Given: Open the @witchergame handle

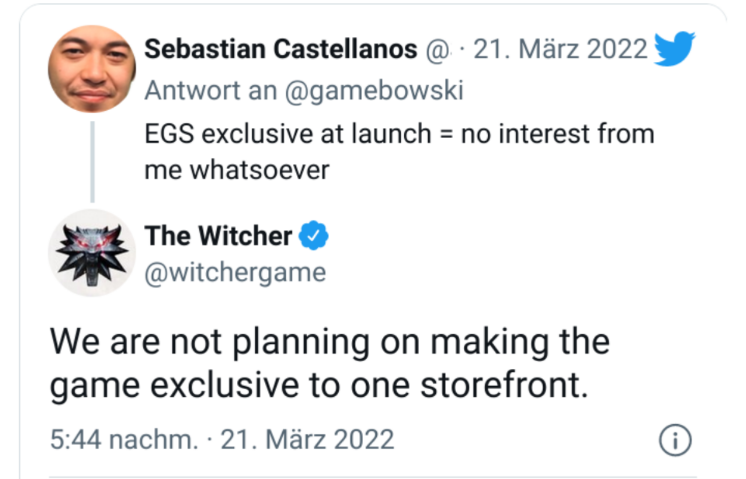Looking at the screenshot, I should 235,272.
